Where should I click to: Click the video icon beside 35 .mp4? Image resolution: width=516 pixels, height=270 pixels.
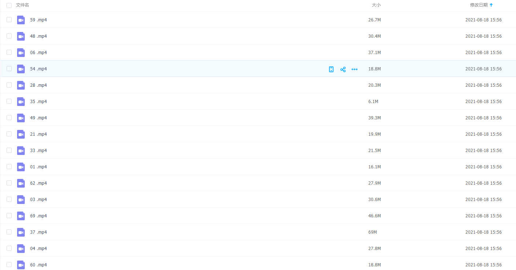tap(21, 102)
